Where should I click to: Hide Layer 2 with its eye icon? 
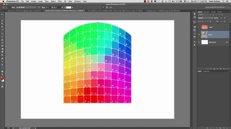(199, 34)
